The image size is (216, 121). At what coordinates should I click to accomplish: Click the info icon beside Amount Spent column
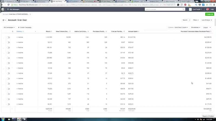(x=139, y=31)
